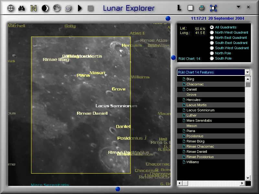Viewport: 259px width, 194px height.
Task: Click the Hercules label on the map
Action: (132, 45)
